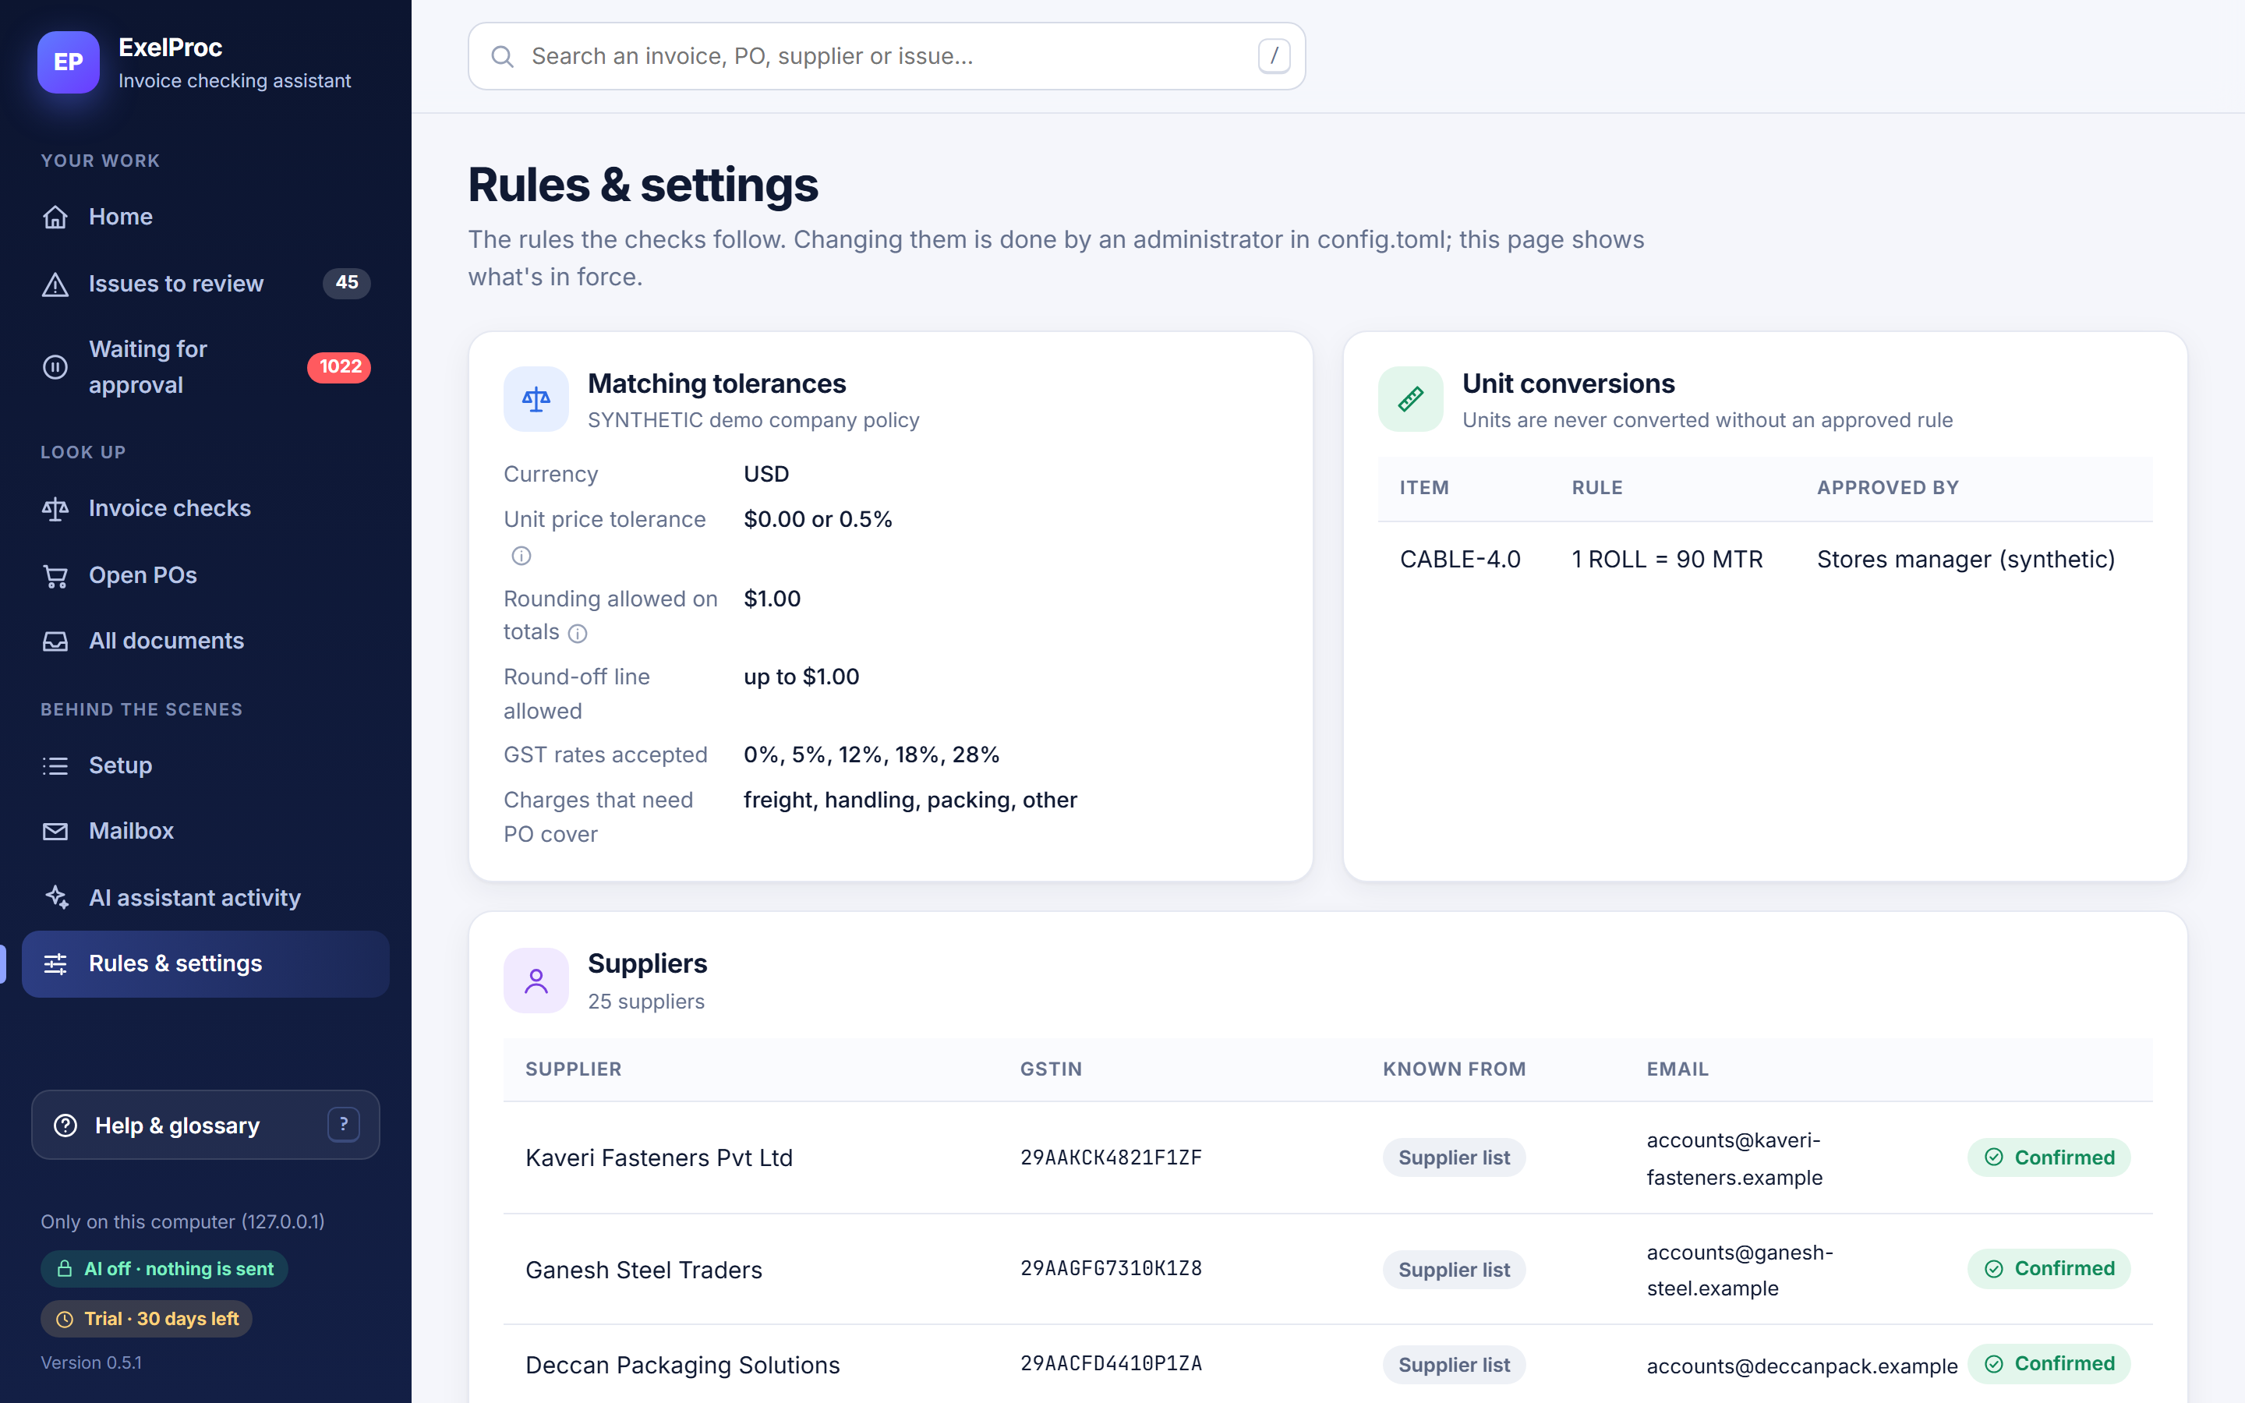Image resolution: width=2245 pixels, height=1403 pixels.
Task: Open Help & glossary
Action: (205, 1125)
